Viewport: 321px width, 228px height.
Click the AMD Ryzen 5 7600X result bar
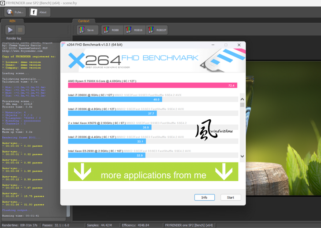(152, 85)
